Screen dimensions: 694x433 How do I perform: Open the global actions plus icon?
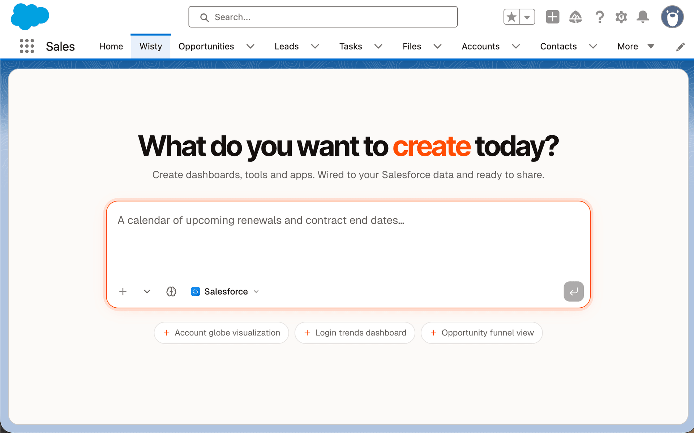click(x=552, y=17)
